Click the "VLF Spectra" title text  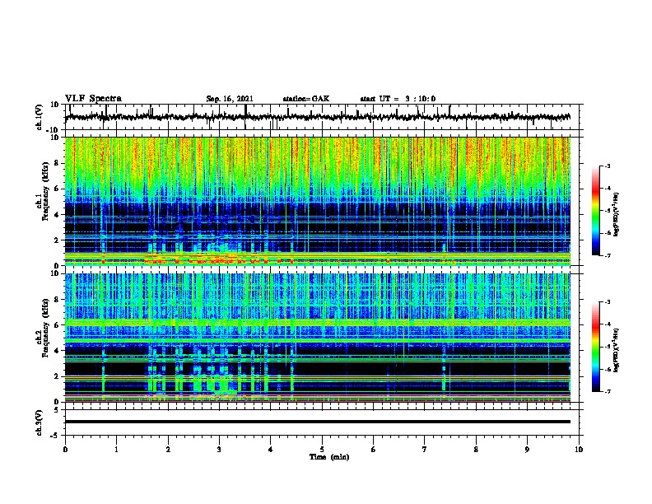pyautogui.click(x=93, y=99)
